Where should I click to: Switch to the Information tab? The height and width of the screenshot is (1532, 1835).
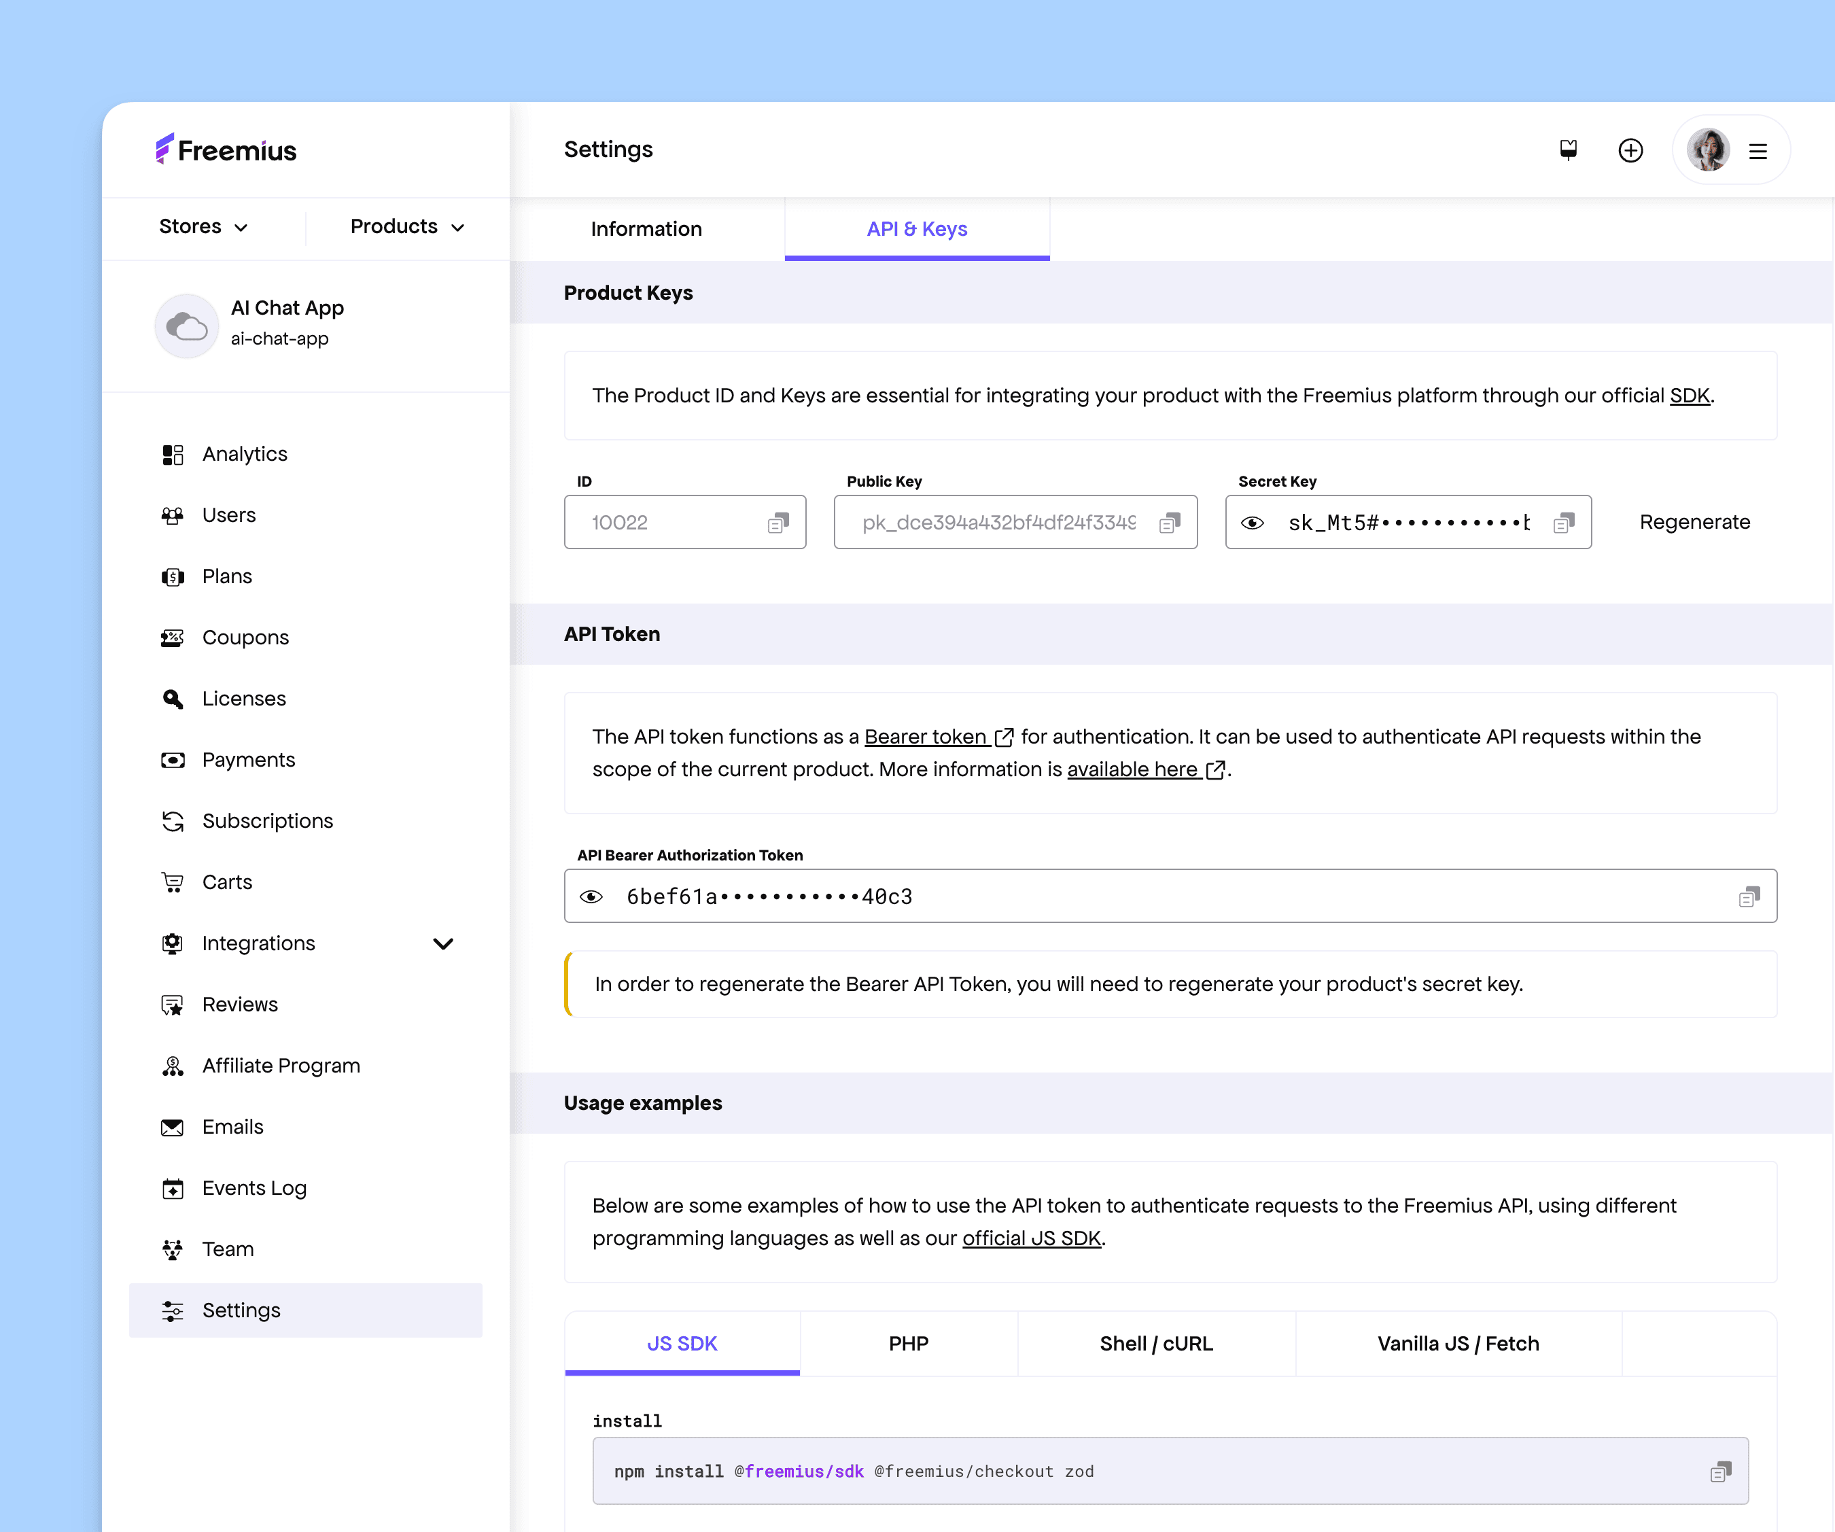[x=646, y=229]
